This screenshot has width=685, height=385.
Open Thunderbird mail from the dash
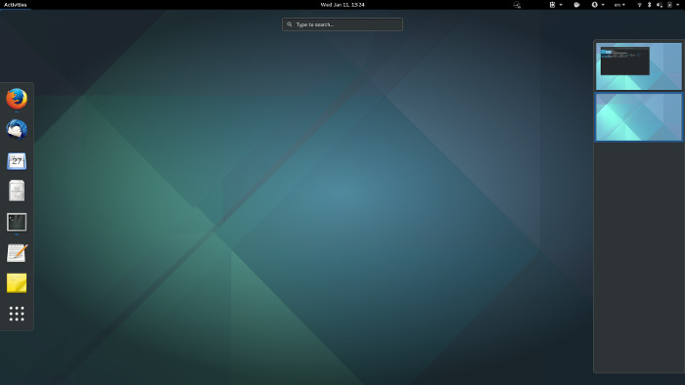[17, 130]
